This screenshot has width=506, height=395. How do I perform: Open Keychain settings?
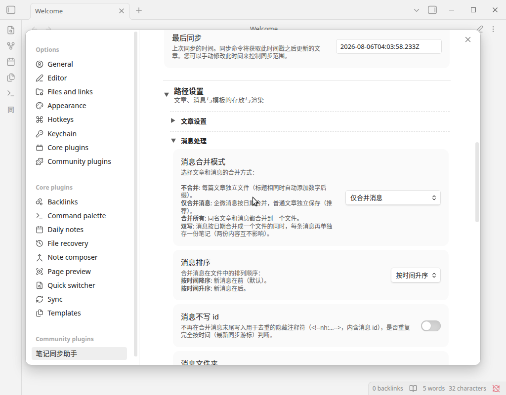click(80, 134)
